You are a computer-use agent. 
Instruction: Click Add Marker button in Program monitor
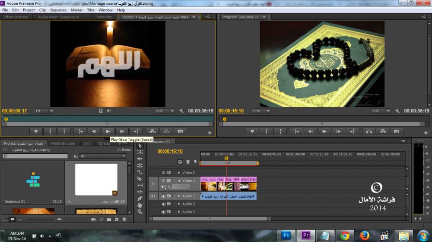click(252, 131)
